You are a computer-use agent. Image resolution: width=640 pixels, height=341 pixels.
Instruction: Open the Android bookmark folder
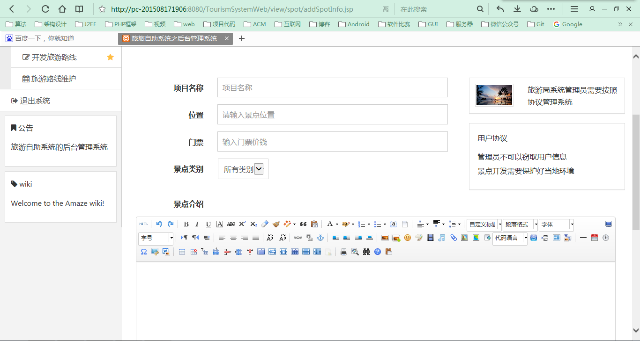pos(354,24)
